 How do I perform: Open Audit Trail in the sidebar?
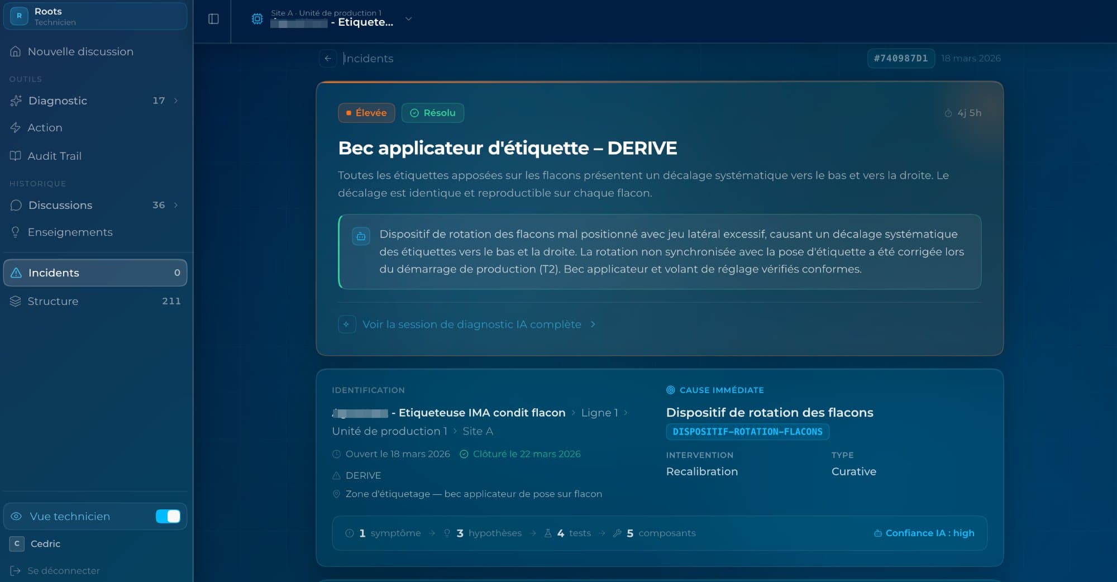tap(54, 156)
